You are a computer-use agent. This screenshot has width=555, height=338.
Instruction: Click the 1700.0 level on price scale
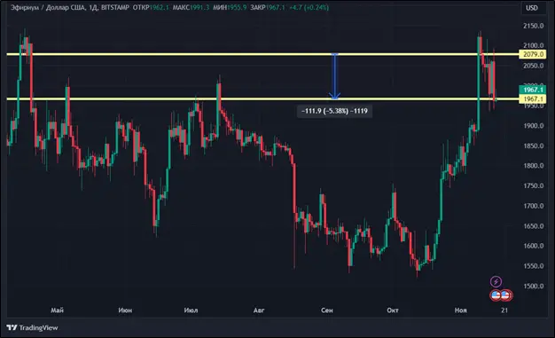tap(534, 206)
